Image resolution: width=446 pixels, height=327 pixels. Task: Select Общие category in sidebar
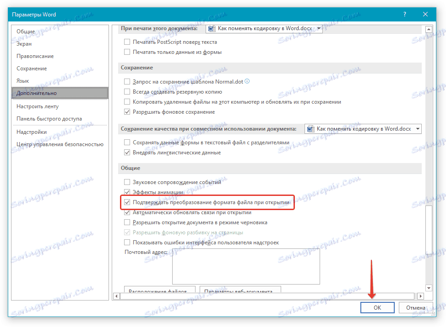click(x=60, y=32)
